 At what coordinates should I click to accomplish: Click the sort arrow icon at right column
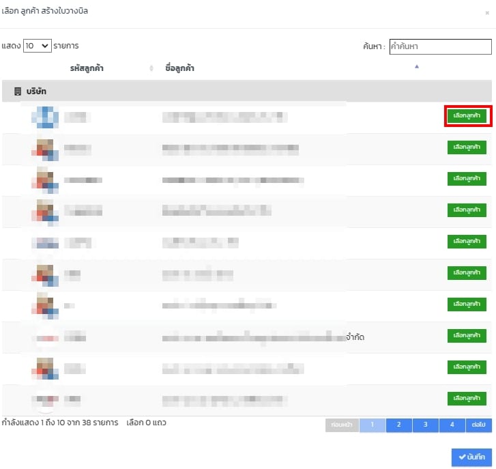[x=416, y=67]
